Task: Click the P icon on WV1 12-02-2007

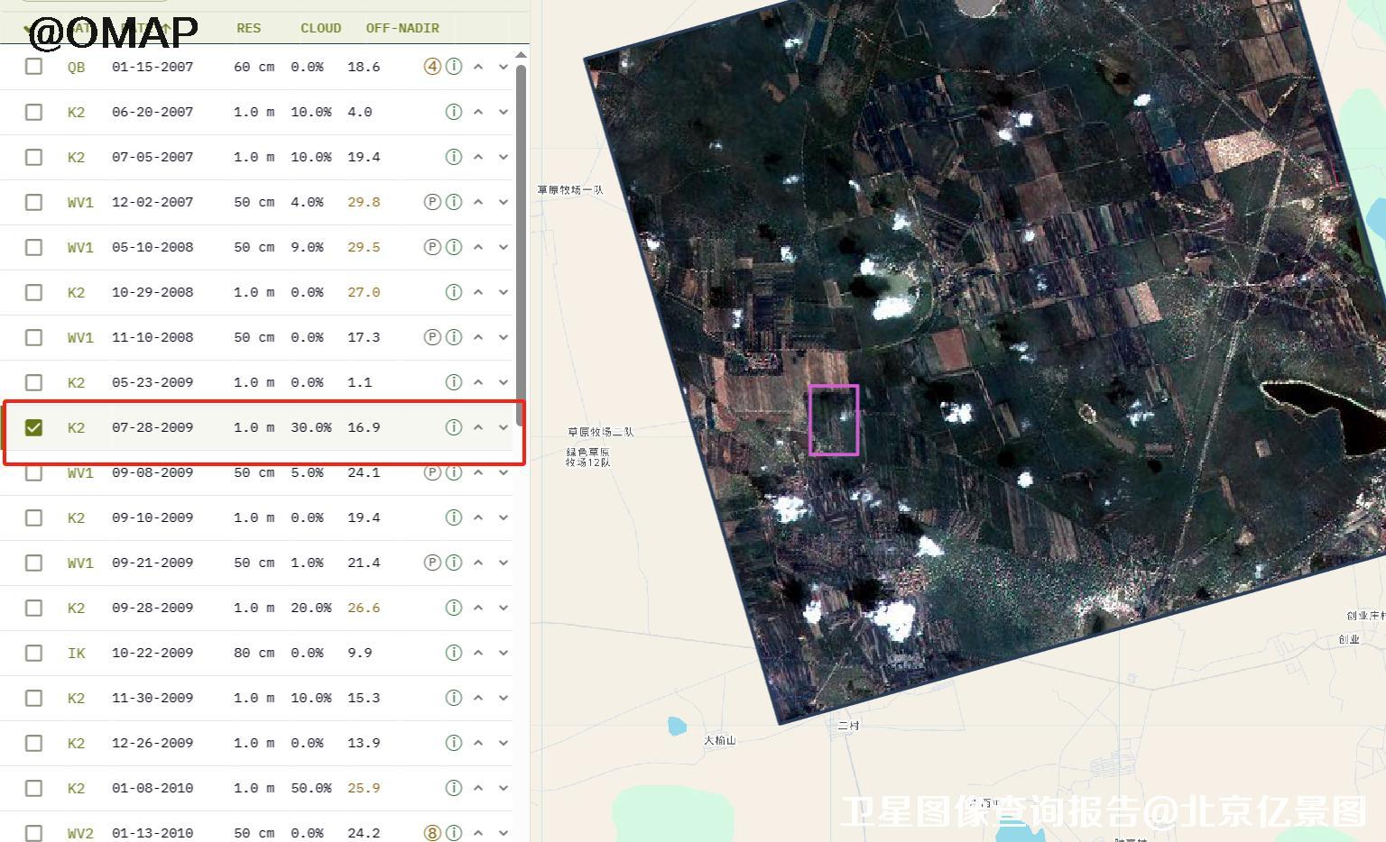Action: [432, 202]
